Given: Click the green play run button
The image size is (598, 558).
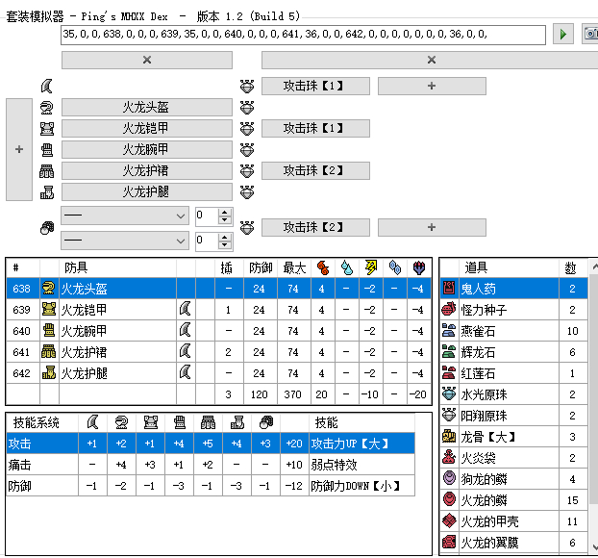Looking at the screenshot, I should click(563, 35).
